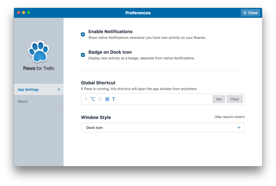Close the Preferences window
The height and width of the screenshot is (186, 276).
coord(250,13)
